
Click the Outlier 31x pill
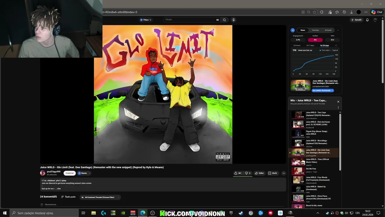click(315, 40)
